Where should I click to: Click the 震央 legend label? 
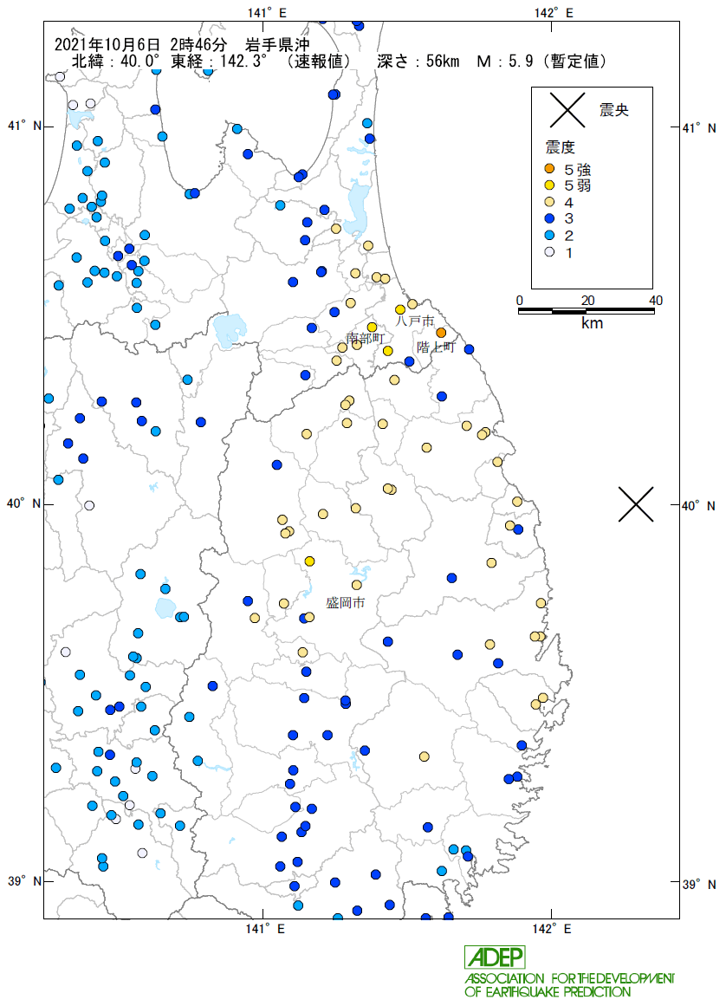click(x=613, y=110)
